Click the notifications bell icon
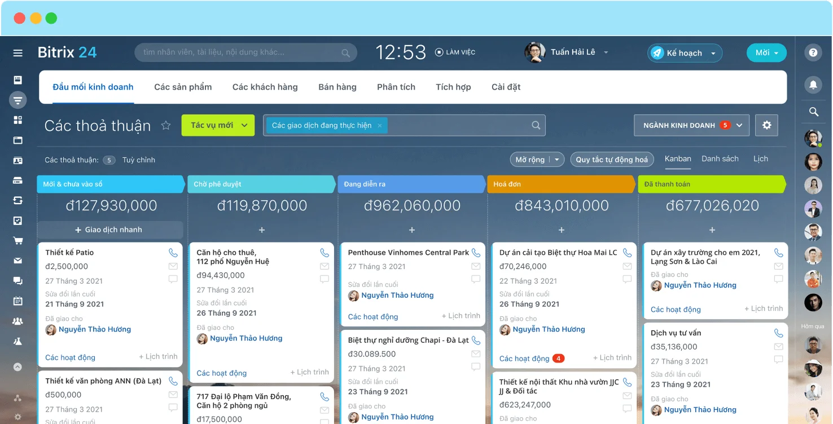This screenshot has height=424, width=833. (813, 85)
